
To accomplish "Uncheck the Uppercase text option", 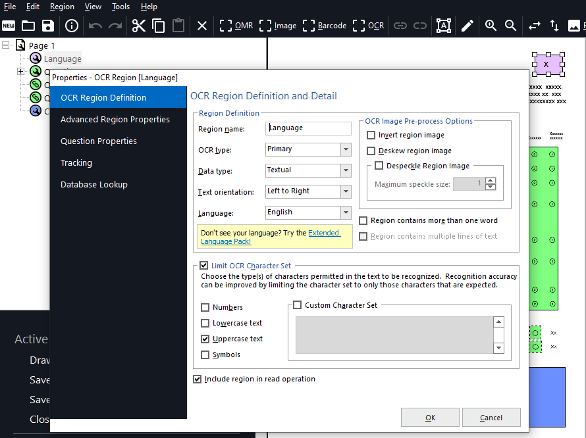I will pyautogui.click(x=205, y=339).
